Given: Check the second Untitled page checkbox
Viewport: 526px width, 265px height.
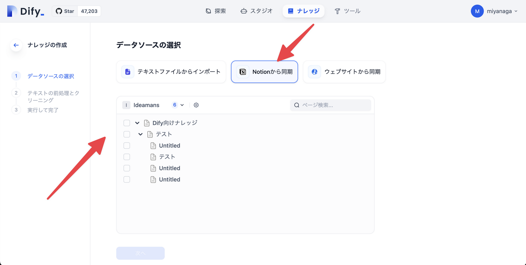Looking at the screenshot, I should tap(127, 168).
